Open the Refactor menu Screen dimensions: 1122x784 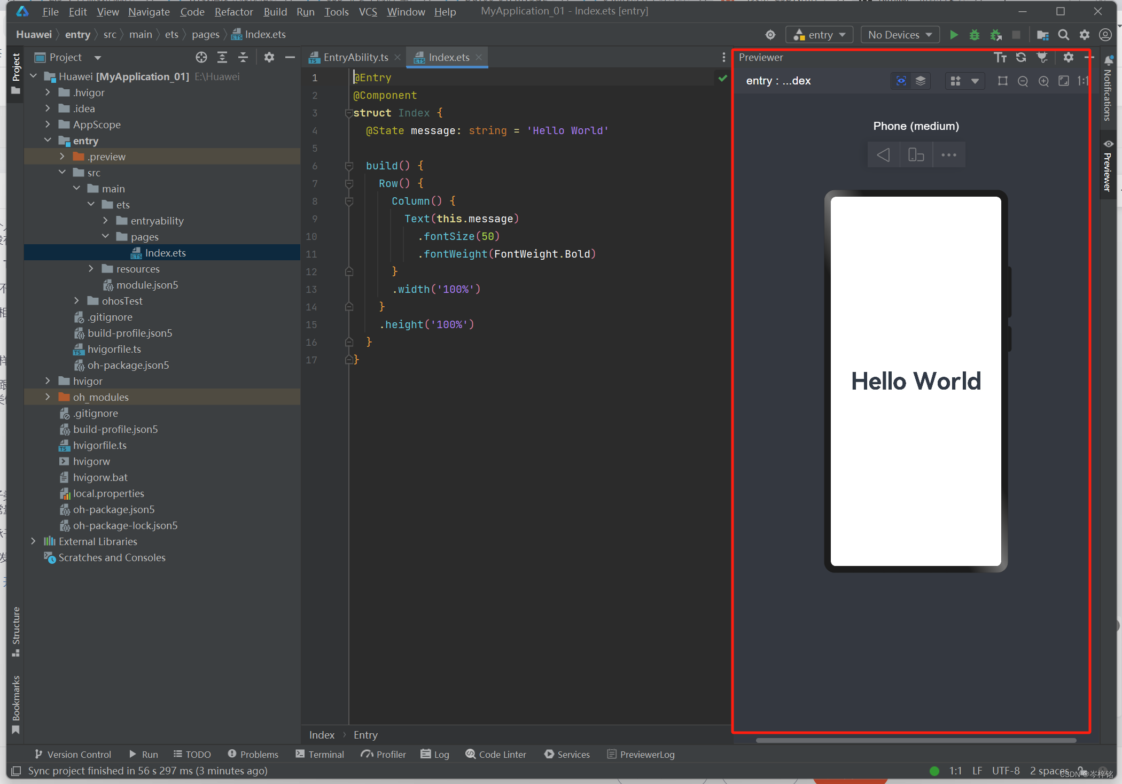(x=233, y=11)
